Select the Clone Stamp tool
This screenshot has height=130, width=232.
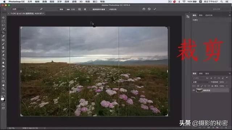pyautogui.click(x=3, y=48)
